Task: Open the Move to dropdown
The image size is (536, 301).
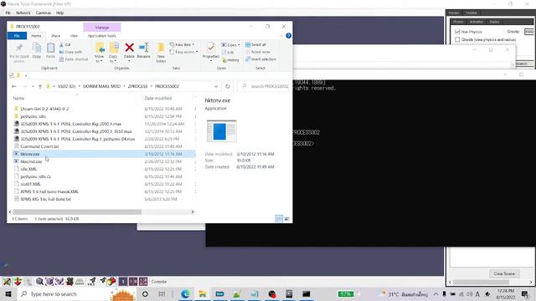Action: click(99, 59)
